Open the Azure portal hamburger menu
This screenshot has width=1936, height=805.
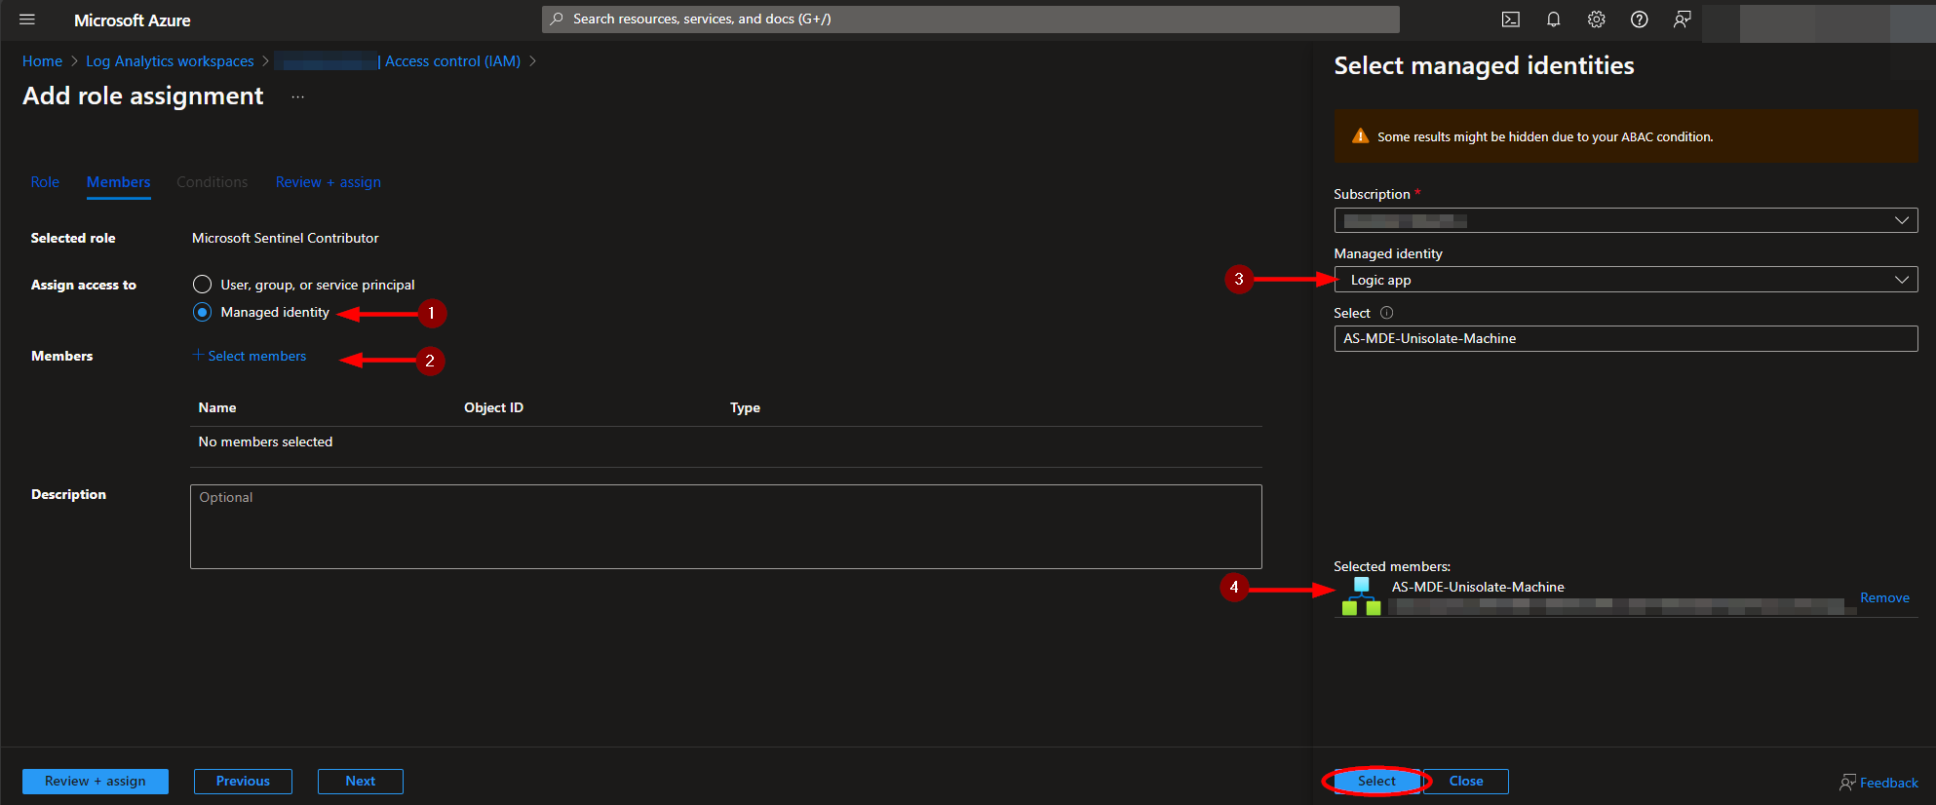[27, 19]
